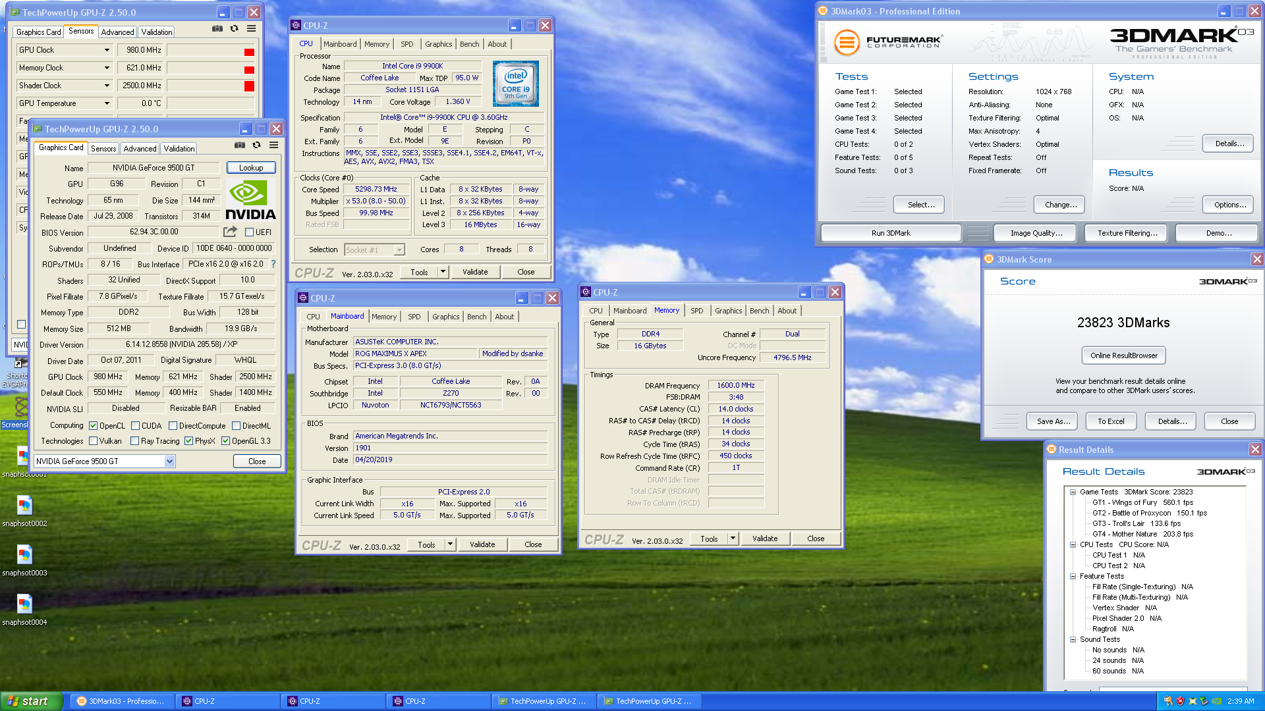Switch to Validation tab in GPU-Z Graphics Card window
This screenshot has height=711, width=1265.
179,149
